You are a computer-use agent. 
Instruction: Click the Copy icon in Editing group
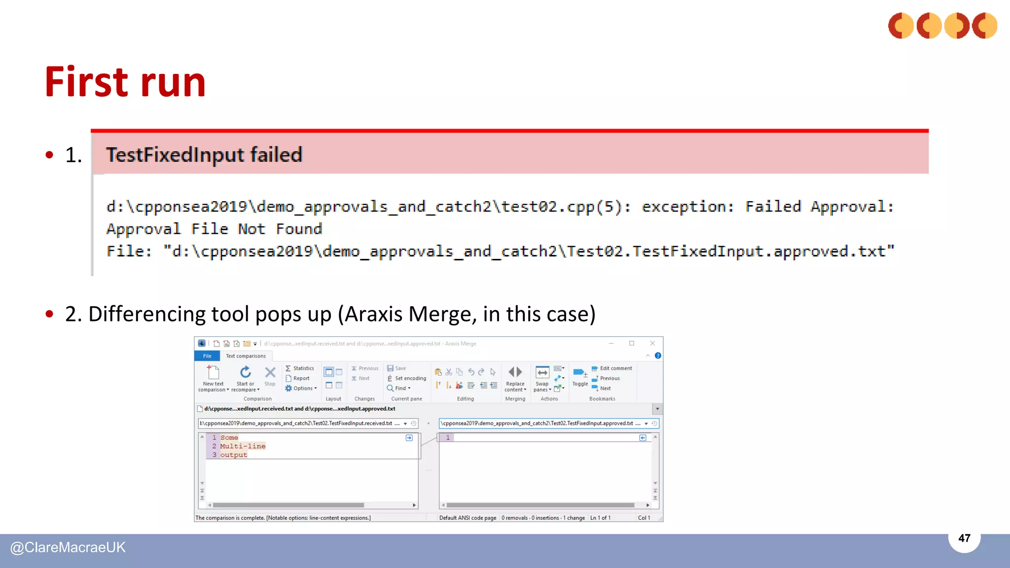460,372
